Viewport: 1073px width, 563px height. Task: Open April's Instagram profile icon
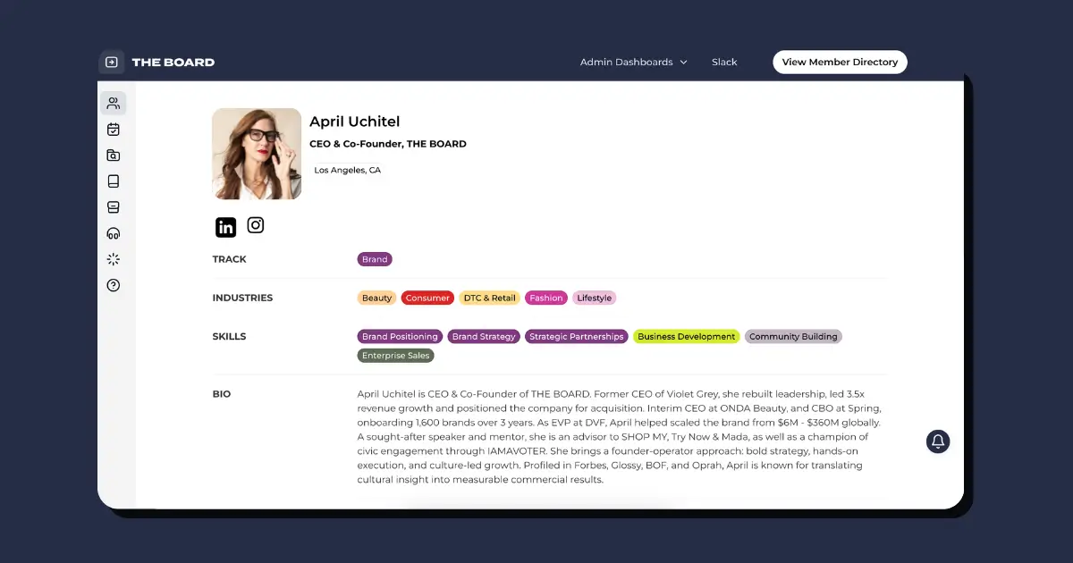point(256,225)
